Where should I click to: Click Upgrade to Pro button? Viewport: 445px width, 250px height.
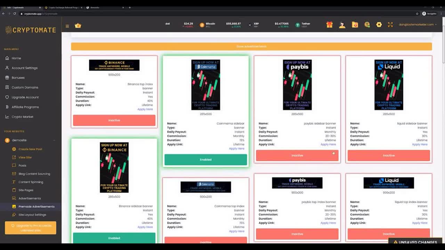pos(31,228)
